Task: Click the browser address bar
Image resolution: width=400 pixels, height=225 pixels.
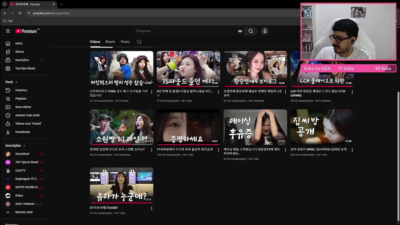Action: tap(162, 13)
